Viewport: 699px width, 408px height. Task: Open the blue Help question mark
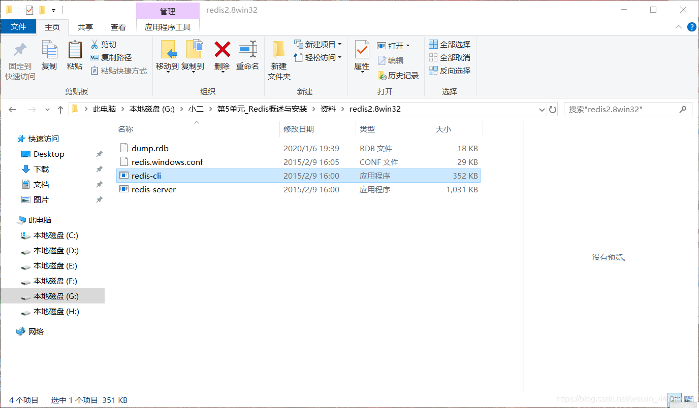coord(691,27)
